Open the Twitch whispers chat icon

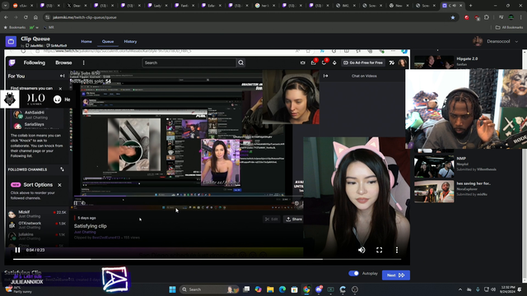(x=324, y=62)
